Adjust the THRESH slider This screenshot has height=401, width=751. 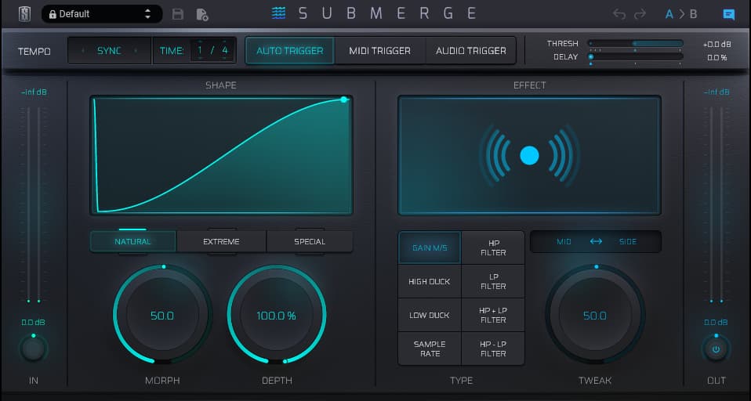click(635, 44)
